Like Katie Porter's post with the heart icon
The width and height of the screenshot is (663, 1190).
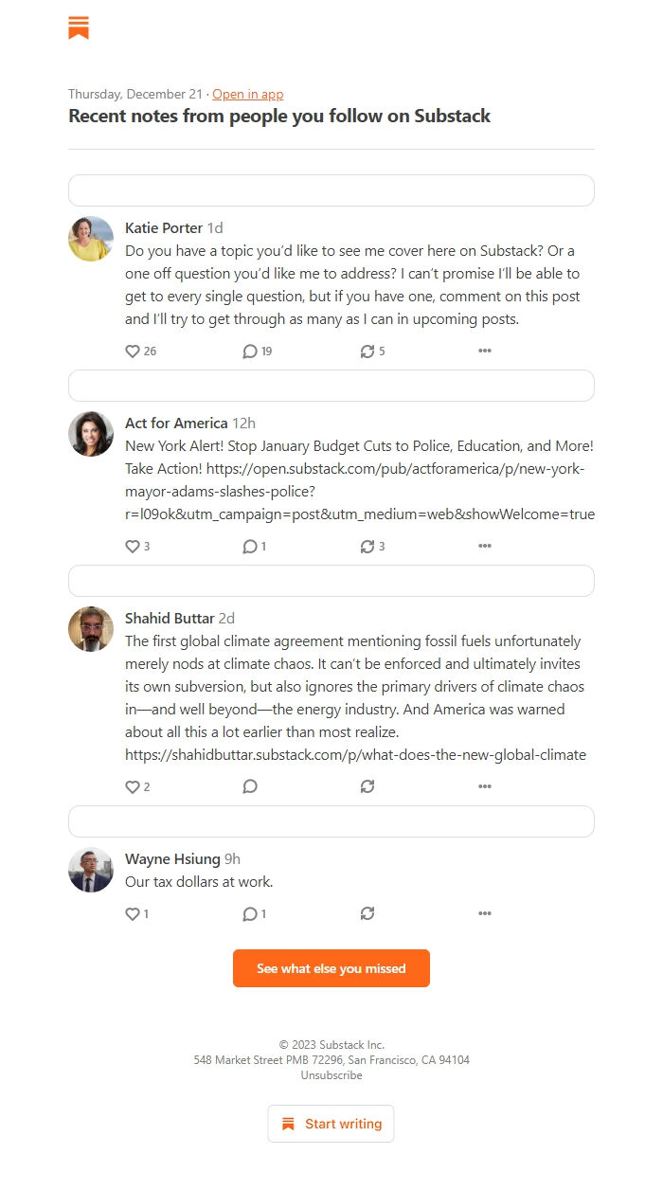[x=132, y=351]
